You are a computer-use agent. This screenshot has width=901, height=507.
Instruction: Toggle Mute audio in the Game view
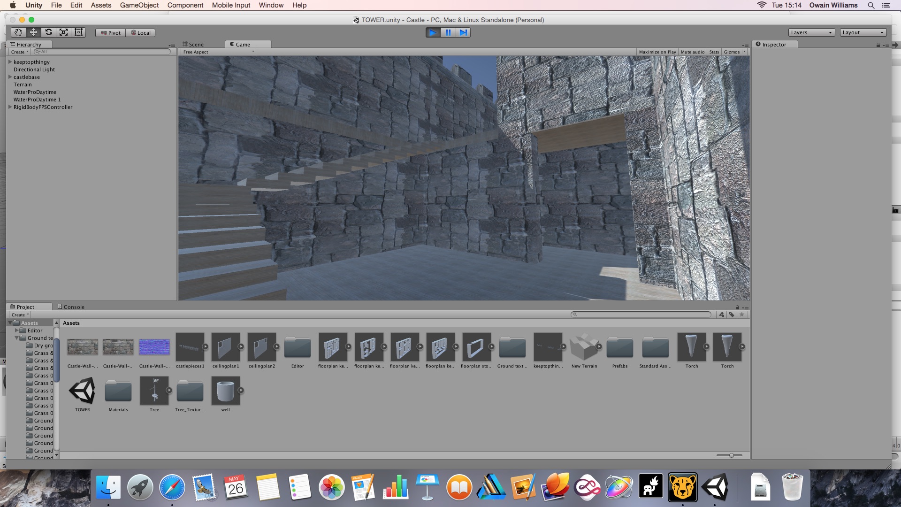point(692,52)
